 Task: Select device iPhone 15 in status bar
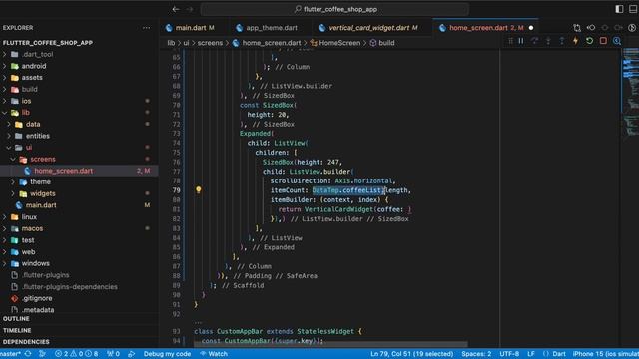[606, 354]
